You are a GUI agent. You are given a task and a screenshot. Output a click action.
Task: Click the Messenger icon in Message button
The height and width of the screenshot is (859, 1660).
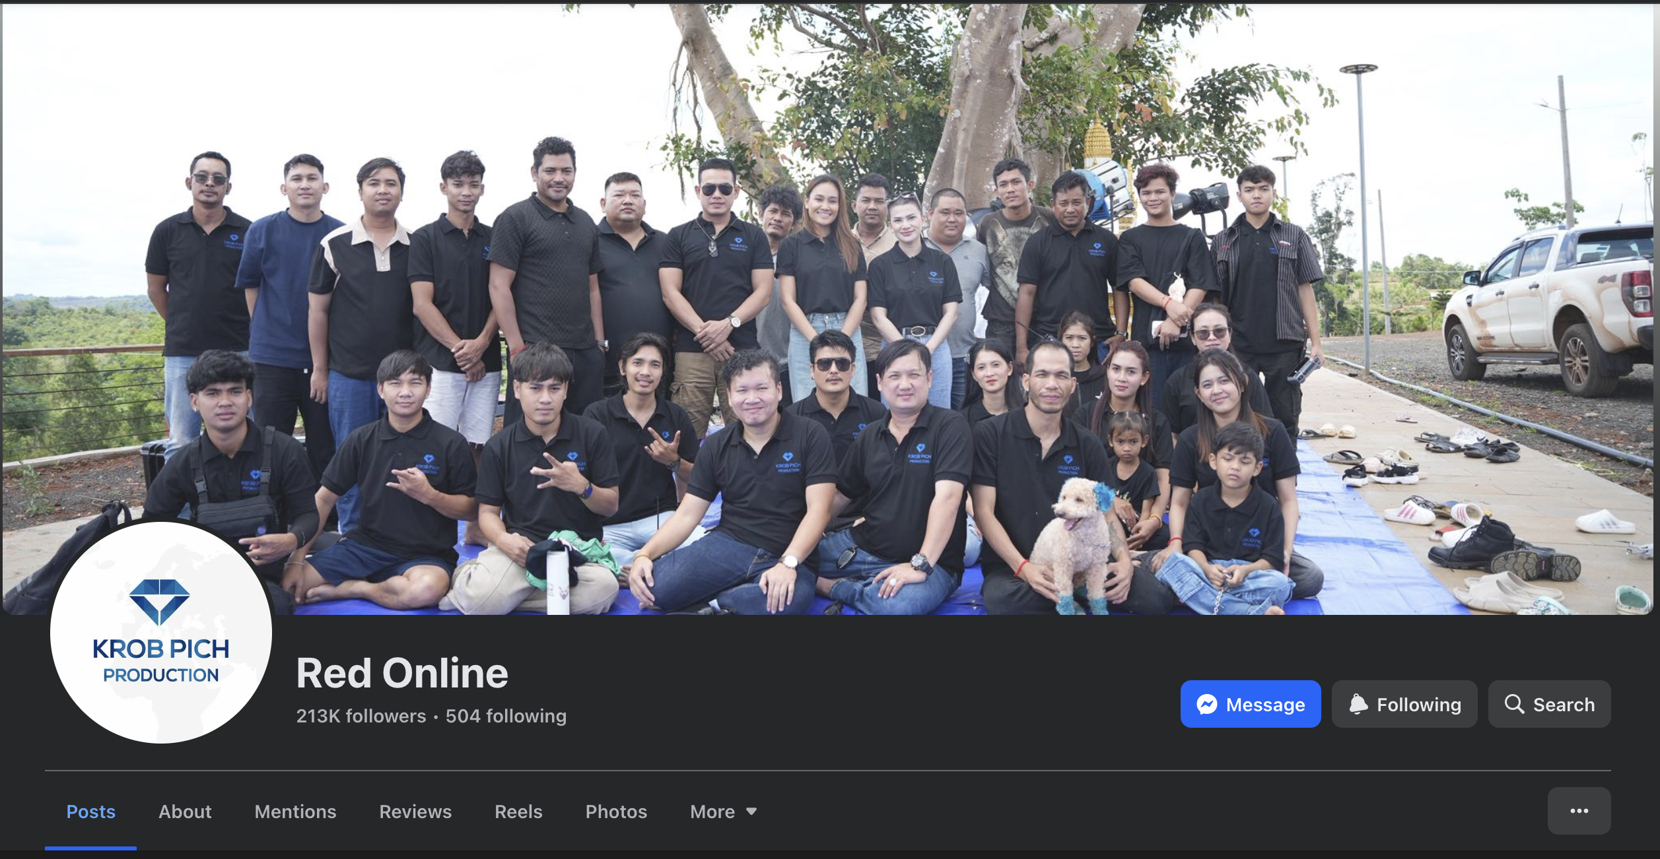pyautogui.click(x=1207, y=705)
